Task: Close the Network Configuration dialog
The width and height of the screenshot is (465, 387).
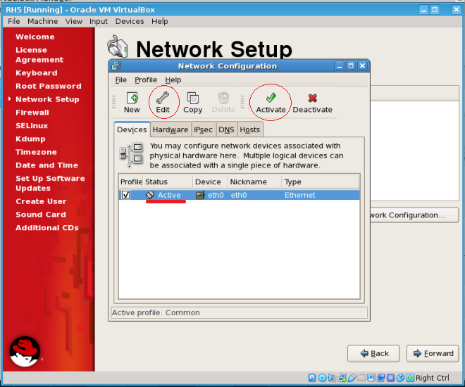Action: click(362, 65)
